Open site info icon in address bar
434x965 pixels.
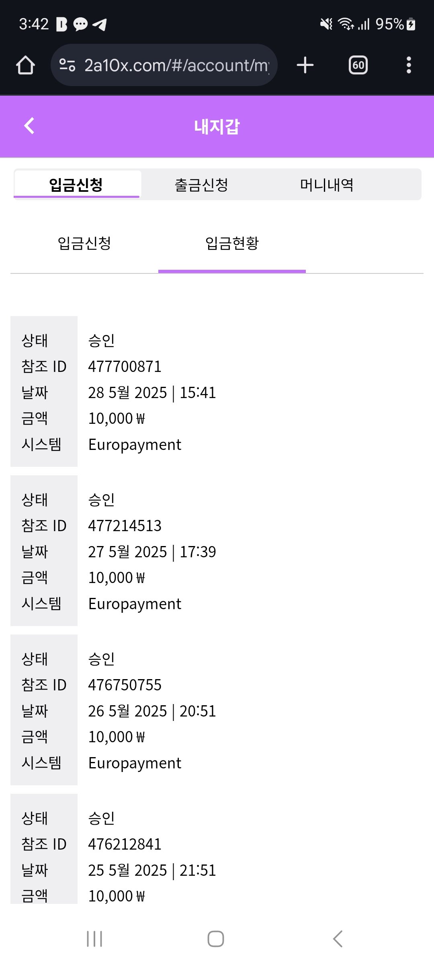coord(67,65)
